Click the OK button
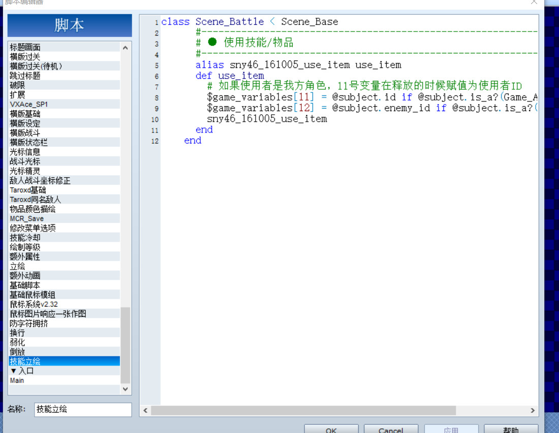Viewport: 559px width, 433px height. [x=331, y=429]
